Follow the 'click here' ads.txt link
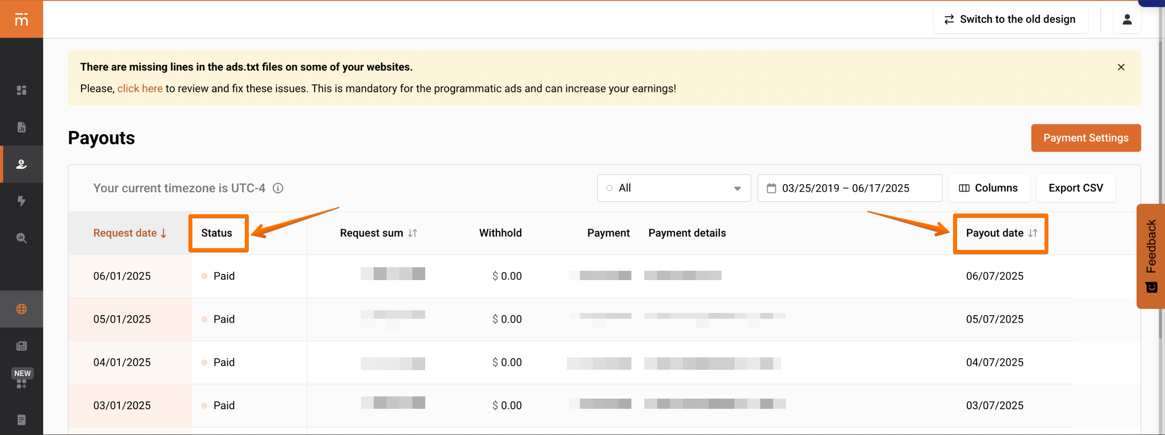The image size is (1165, 435). [140, 88]
